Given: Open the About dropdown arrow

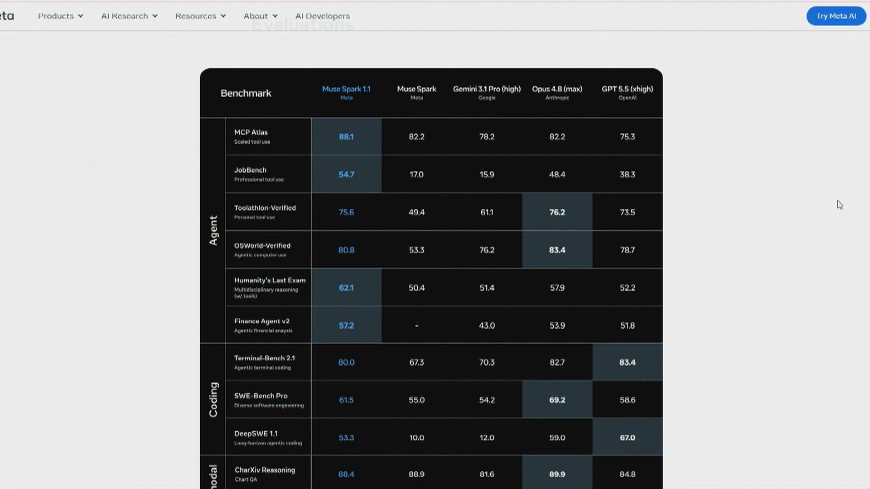Looking at the screenshot, I should [x=275, y=16].
